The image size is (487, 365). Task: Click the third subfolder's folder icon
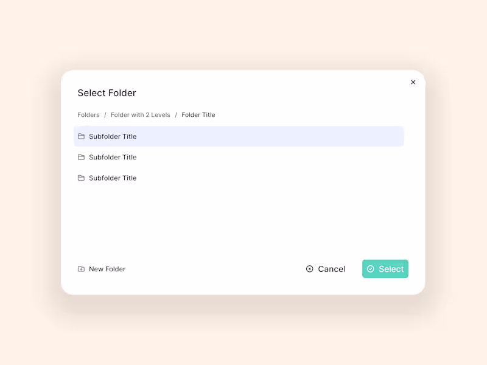click(x=81, y=178)
